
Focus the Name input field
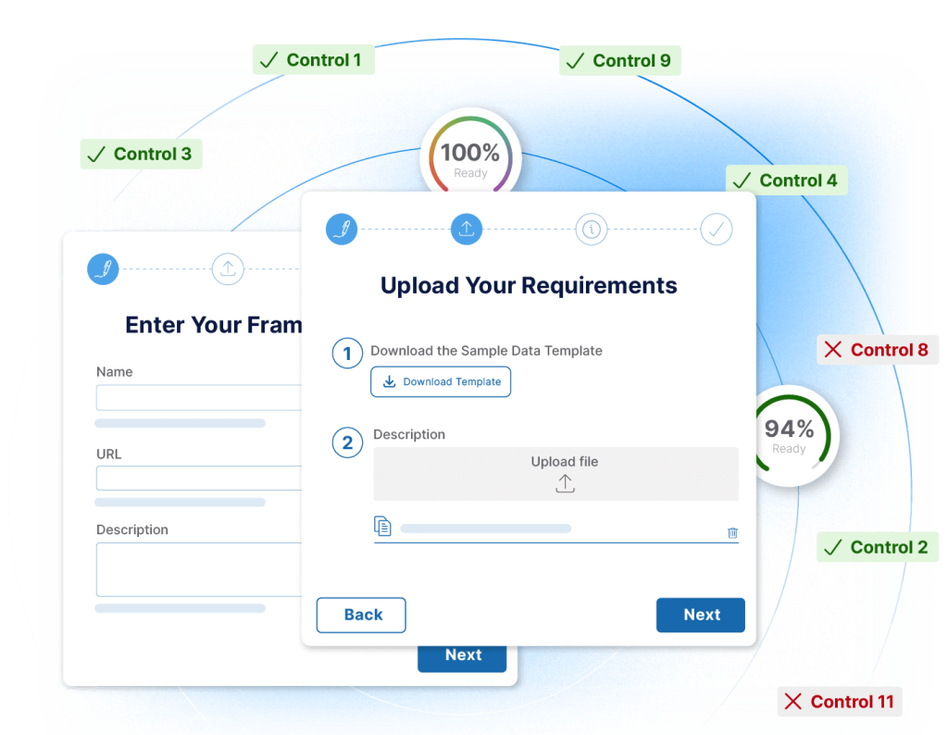tap(199, 398)
